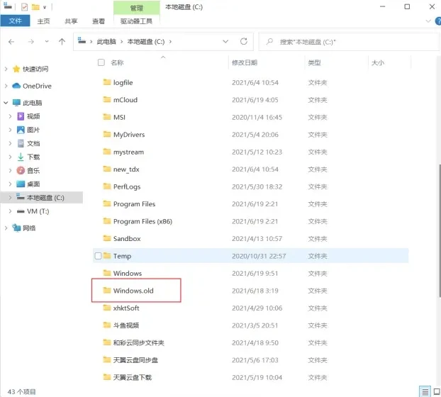Open recent locations dropdown arrow
This screenshot has width=441, height=397.
pyautogui.click(x=47, y=42)
